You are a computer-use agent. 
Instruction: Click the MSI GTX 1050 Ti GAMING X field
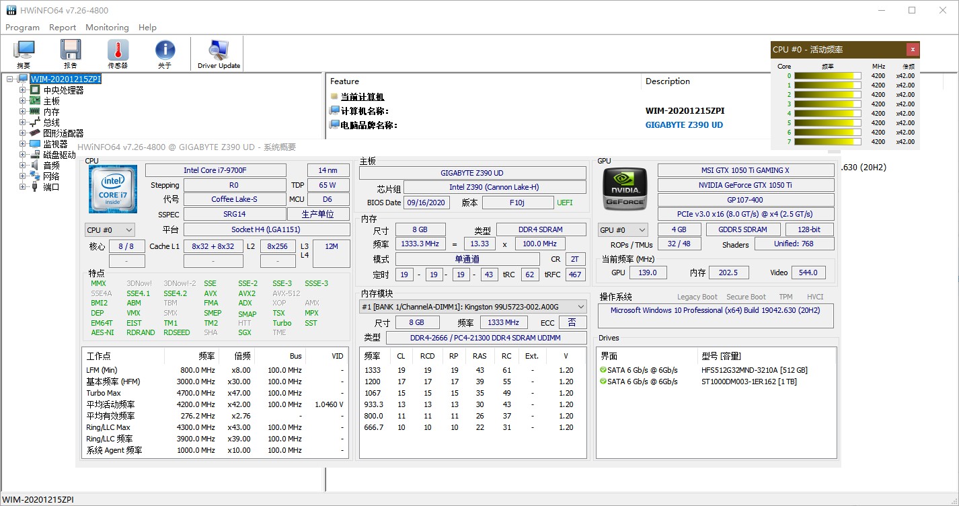(x=745, y=171)
